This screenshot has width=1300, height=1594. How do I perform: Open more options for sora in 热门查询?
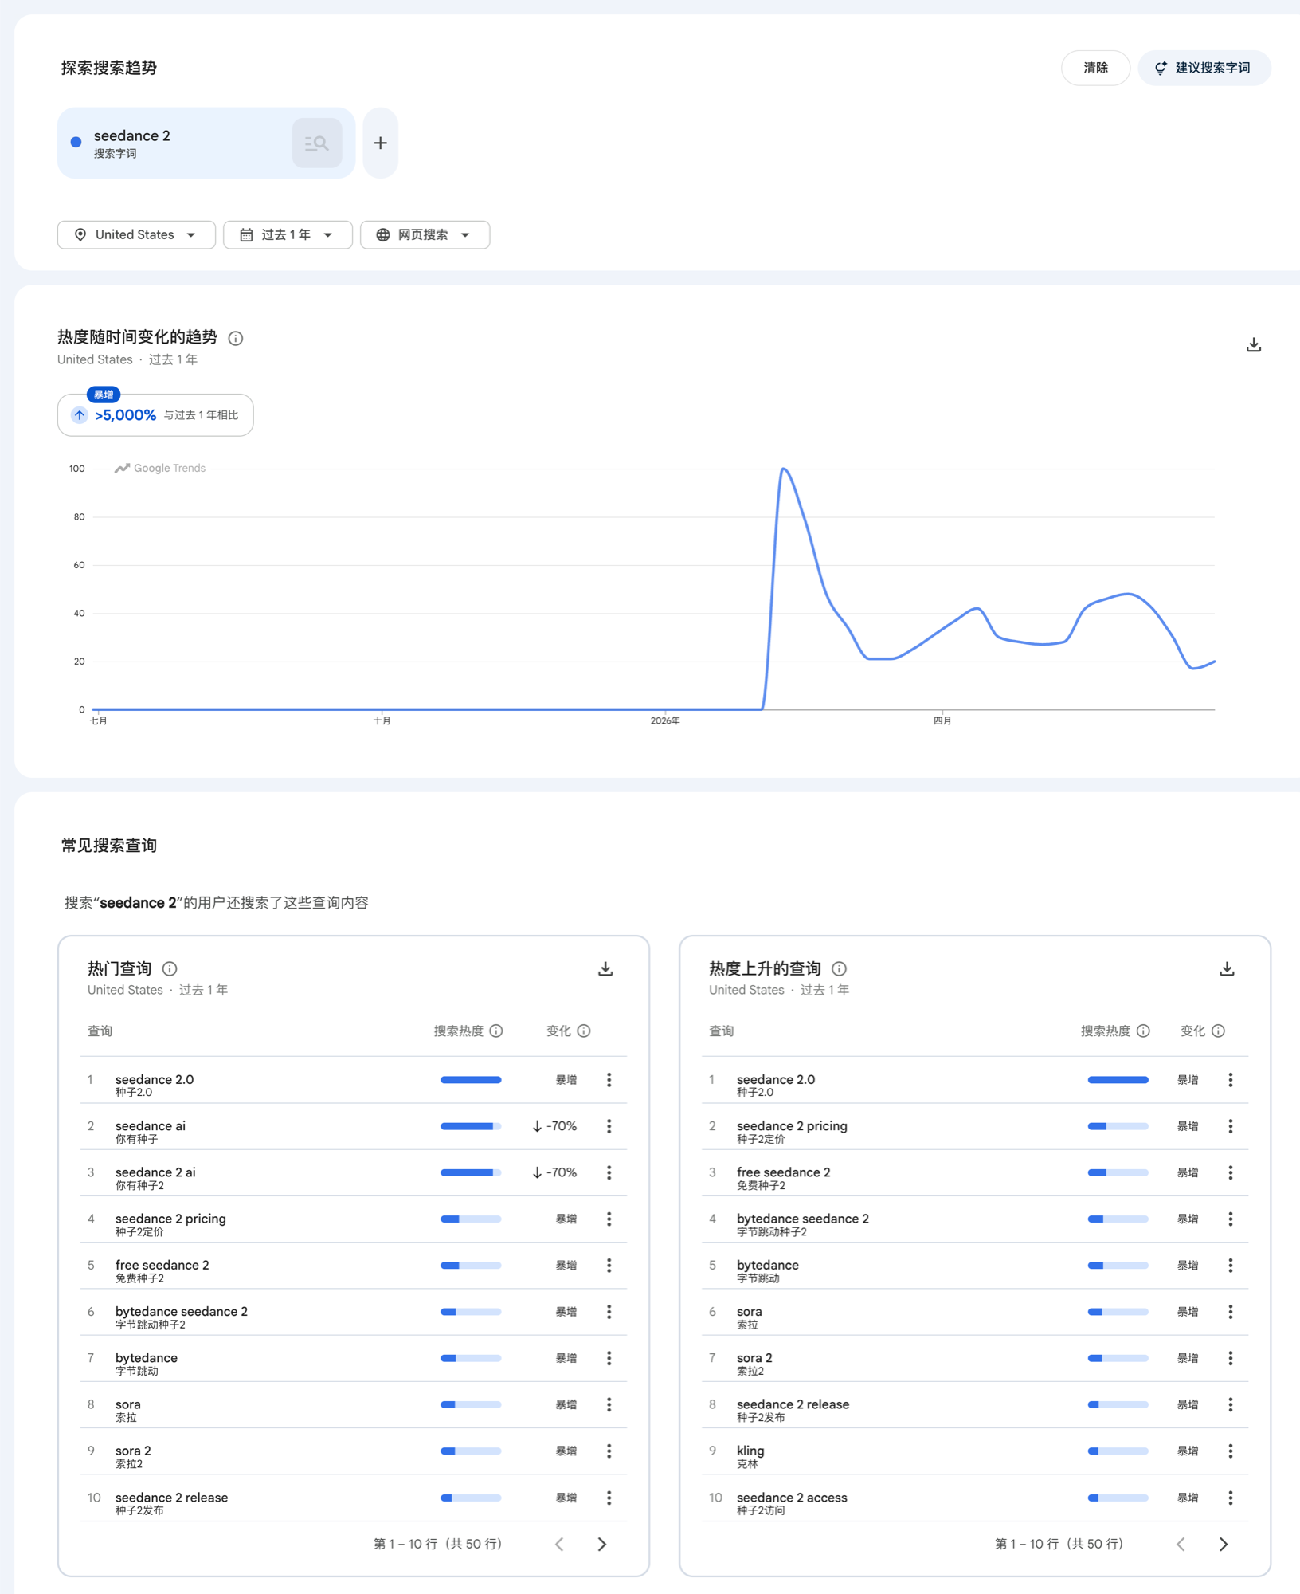pos(609,1404)
